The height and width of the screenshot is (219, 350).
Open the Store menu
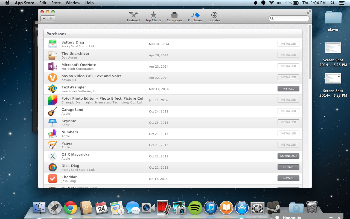coord(56,3)
